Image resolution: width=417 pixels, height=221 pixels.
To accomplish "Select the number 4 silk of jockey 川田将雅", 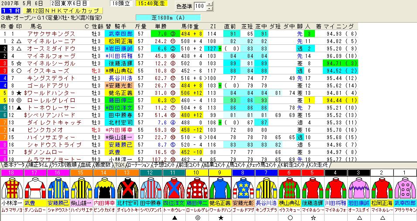I will pos(335,188).
